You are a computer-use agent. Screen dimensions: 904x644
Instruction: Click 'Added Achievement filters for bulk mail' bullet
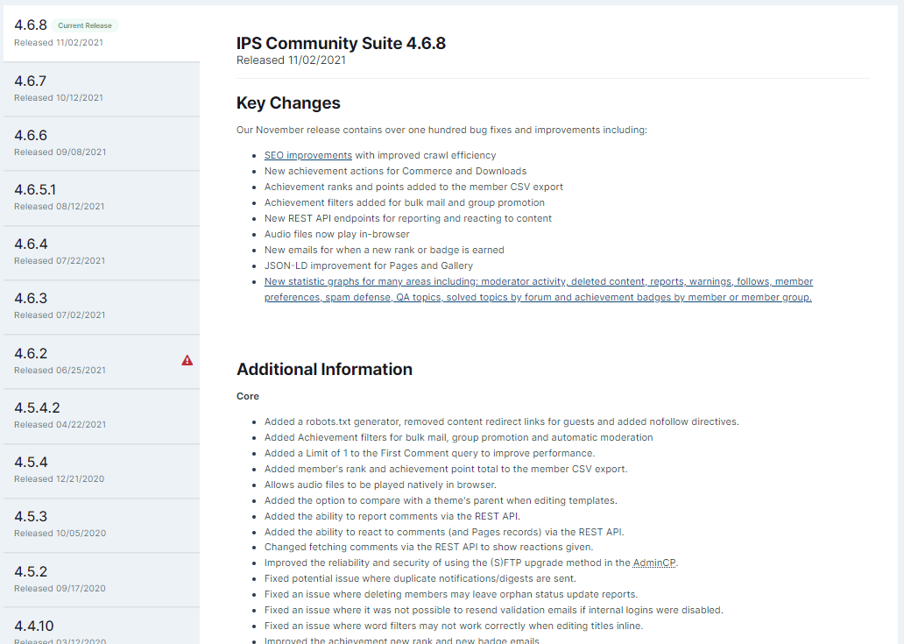click(x=459, y=437)
